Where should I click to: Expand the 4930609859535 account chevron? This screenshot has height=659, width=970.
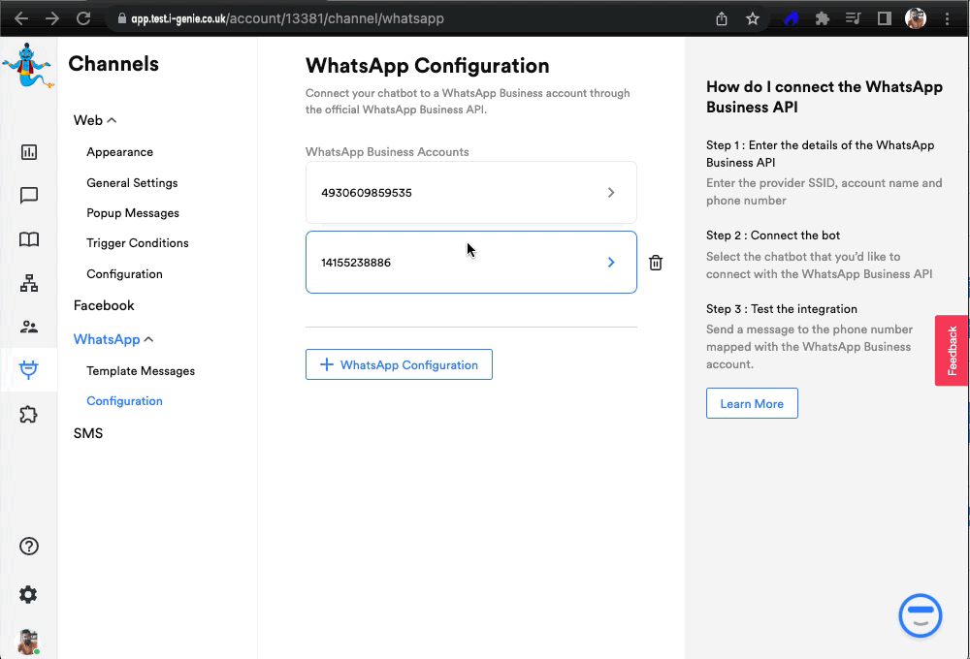coord(611,193)
